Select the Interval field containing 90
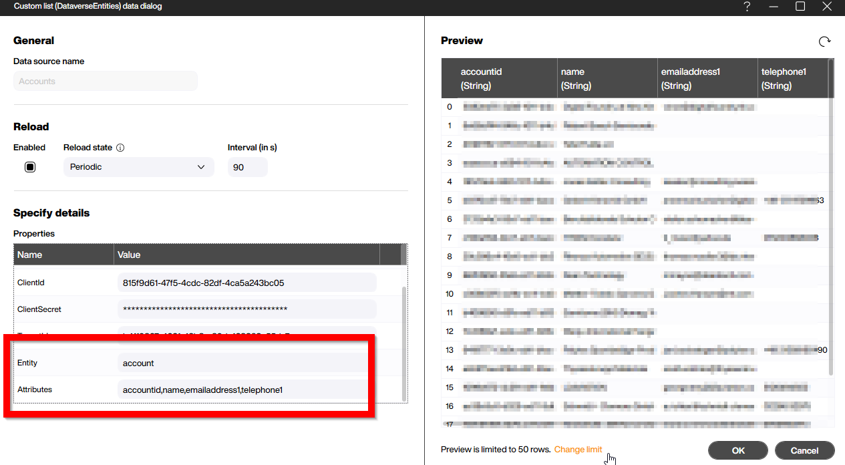845x465 pixels. pyautogui.click(x=247, y=166)
